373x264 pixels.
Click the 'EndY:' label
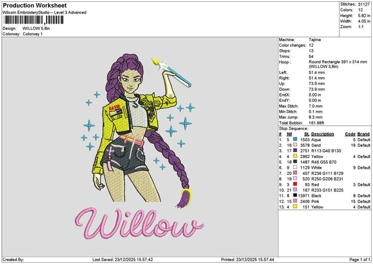coord(284,100)
